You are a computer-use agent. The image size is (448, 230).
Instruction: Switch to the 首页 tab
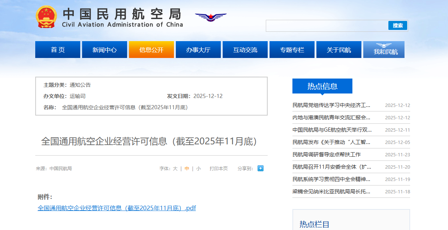(x=57, y=49)
